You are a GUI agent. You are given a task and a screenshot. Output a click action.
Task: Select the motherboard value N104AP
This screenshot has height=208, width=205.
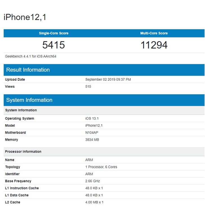[x=92, y=132]
